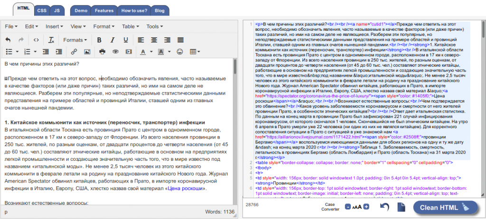Toggle italic formatting
This screenshot has height=219, width=486.
(112, 40)
